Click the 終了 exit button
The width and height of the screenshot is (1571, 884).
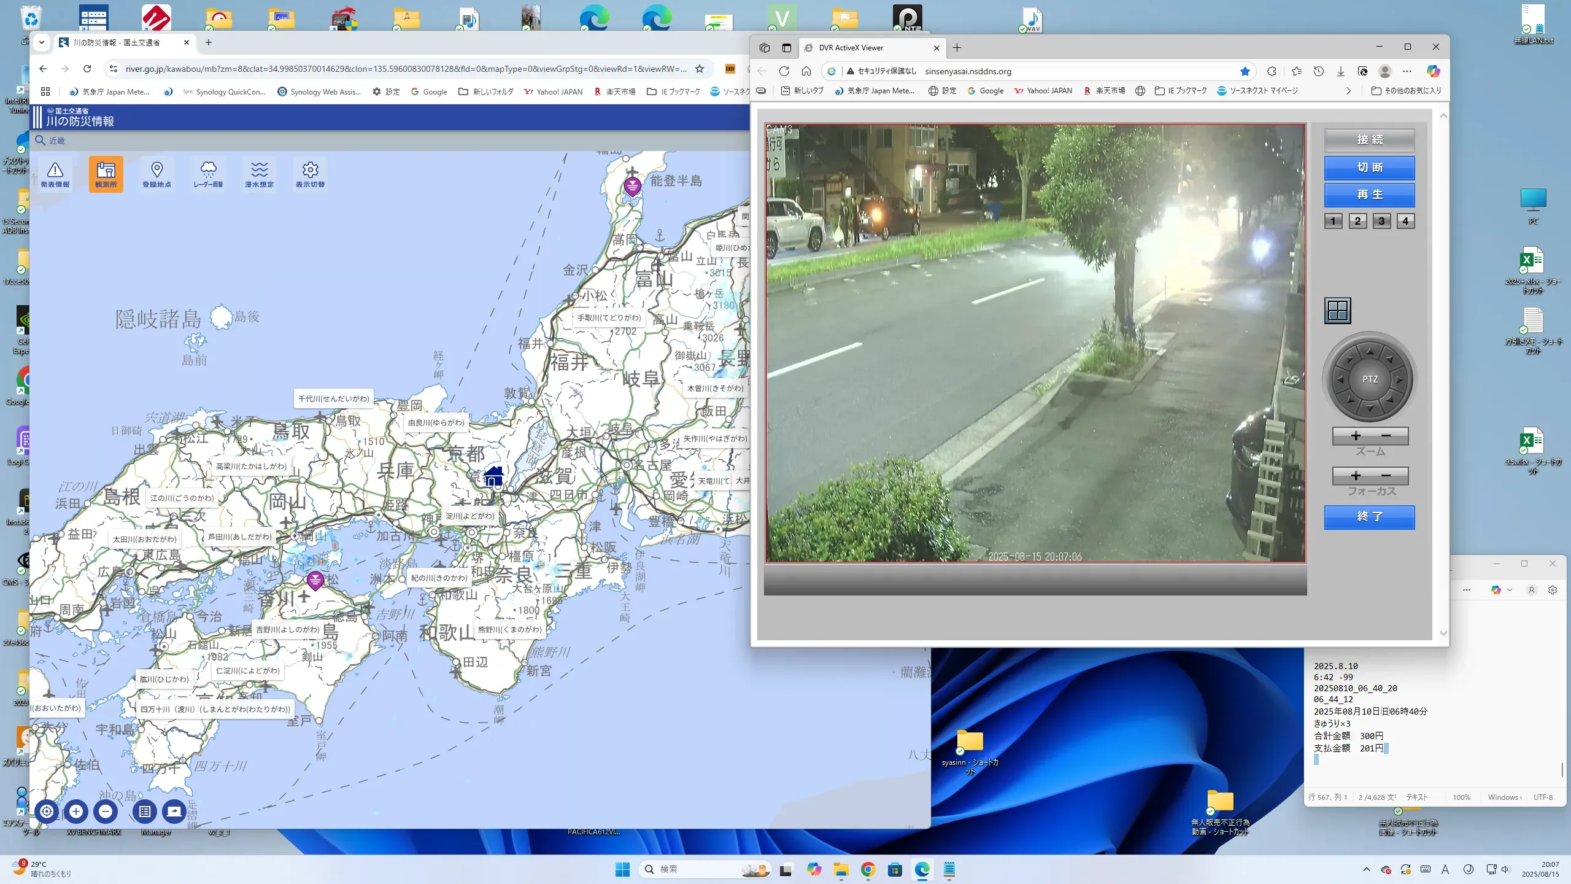(1369, 517)
